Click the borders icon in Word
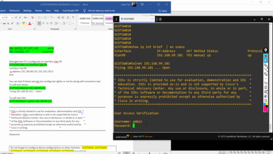Image resolution: width=273 pixels, height=154 pixels. point(70,23)
